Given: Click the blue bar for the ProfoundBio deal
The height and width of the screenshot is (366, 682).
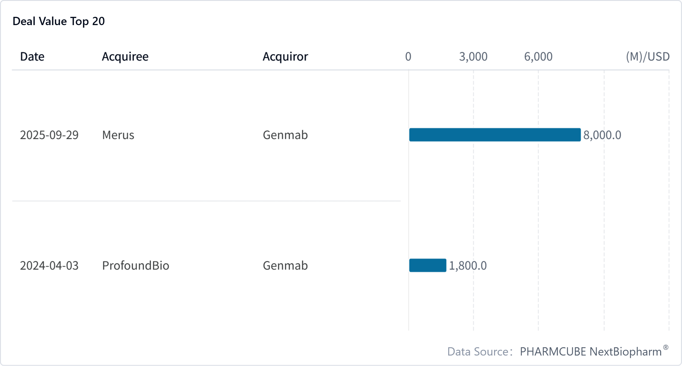Looking at the screenshot, I should [x=428, y=265].
